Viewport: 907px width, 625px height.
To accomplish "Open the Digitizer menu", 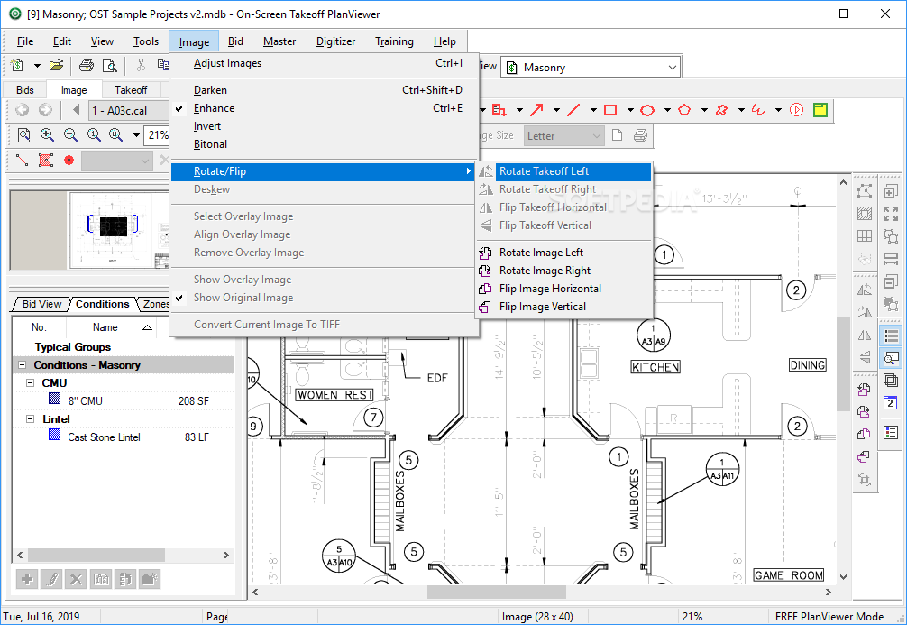I will 335,41.
